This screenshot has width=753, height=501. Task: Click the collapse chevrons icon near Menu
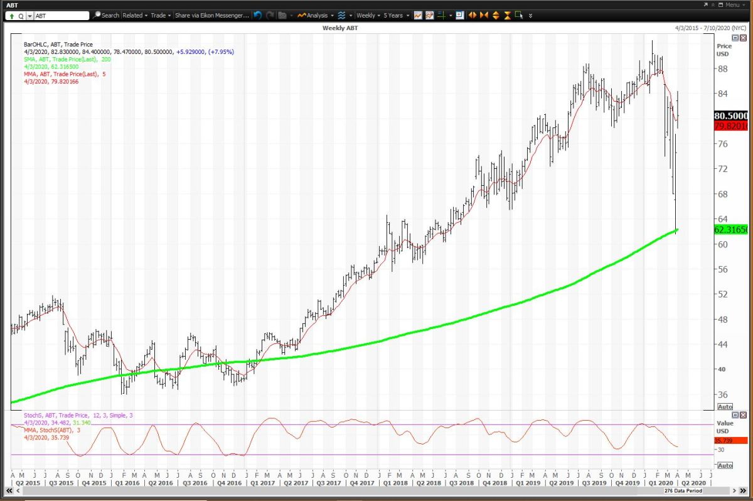click(x=713, y=4)
